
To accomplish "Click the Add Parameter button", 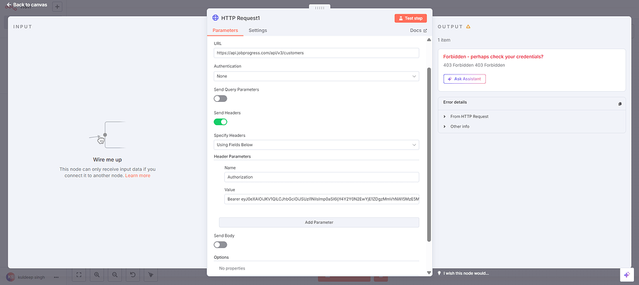I will coord(319,222).
